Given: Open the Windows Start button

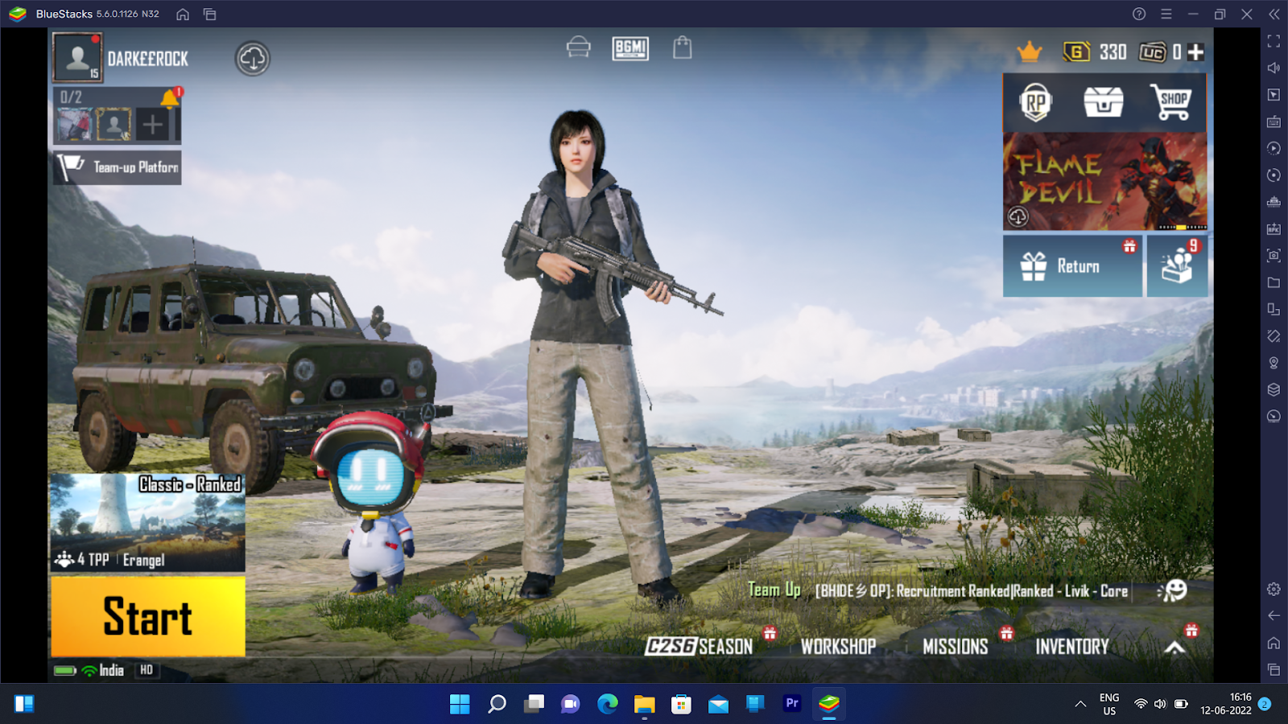Looking at the screenshot, I should tap(460, 704).
